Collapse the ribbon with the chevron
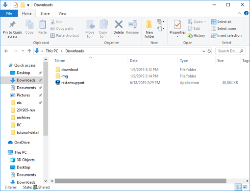This screenshot has height=191, width=250. (x=239, y=13)
